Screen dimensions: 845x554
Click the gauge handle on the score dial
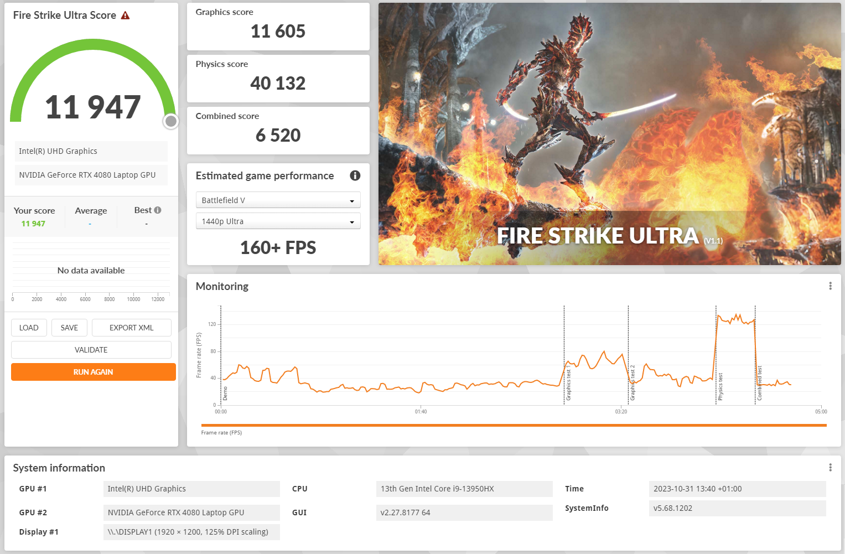click(x=170, y=121)
